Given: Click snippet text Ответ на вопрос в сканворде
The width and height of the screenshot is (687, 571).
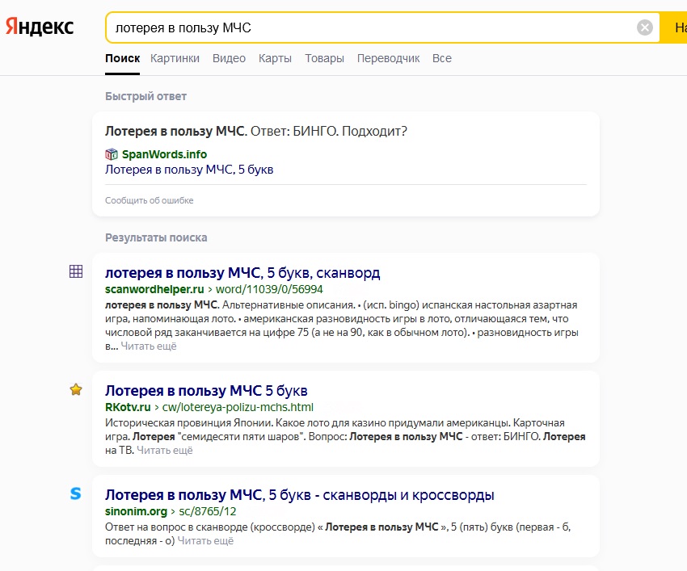Looking at the screenshot, I should click(178, 527).
